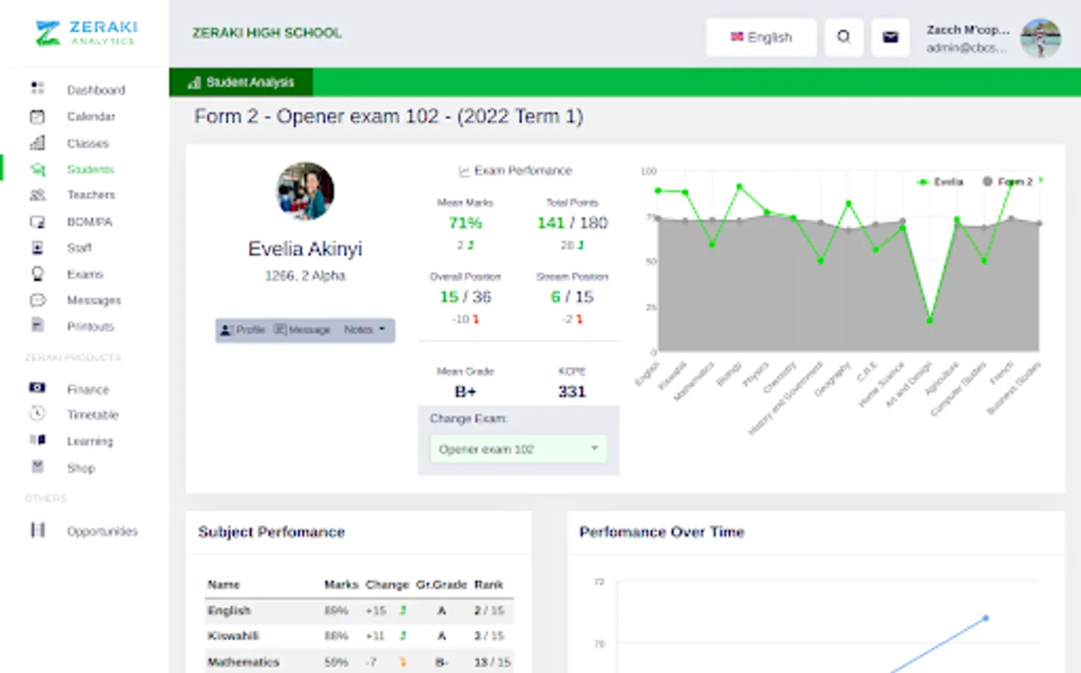Click the Teachers people icon
1081x673 pixels.
pos(37,194)
